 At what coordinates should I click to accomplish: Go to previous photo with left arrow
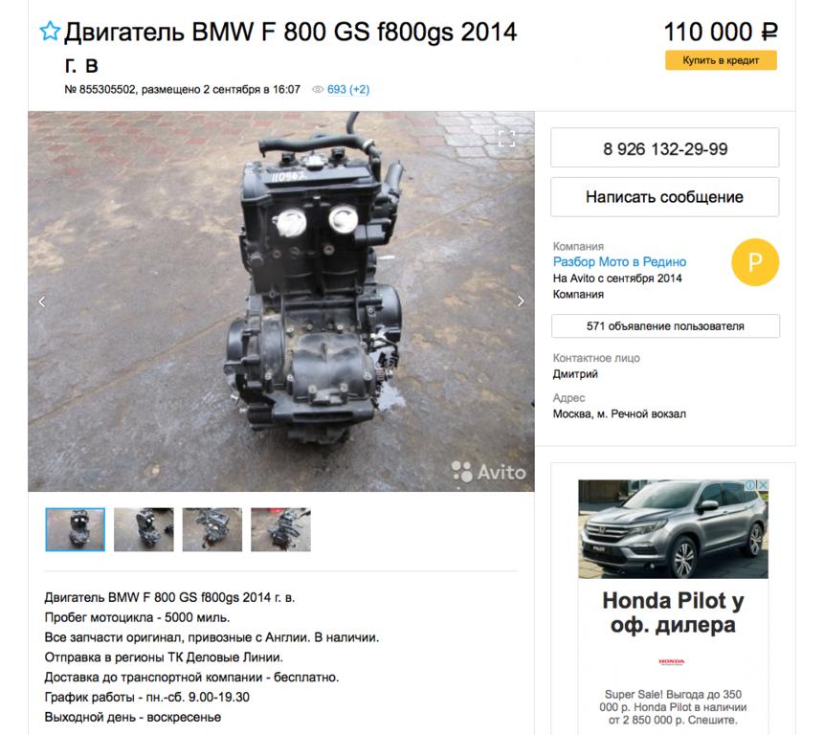(42, 301)
